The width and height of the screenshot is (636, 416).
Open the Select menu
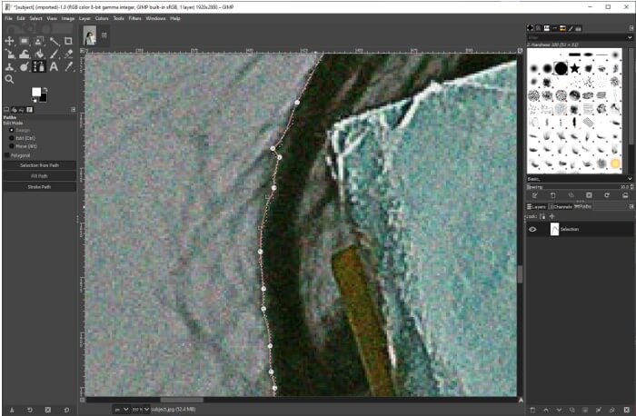pyautogui.click(x=35, y=18)
